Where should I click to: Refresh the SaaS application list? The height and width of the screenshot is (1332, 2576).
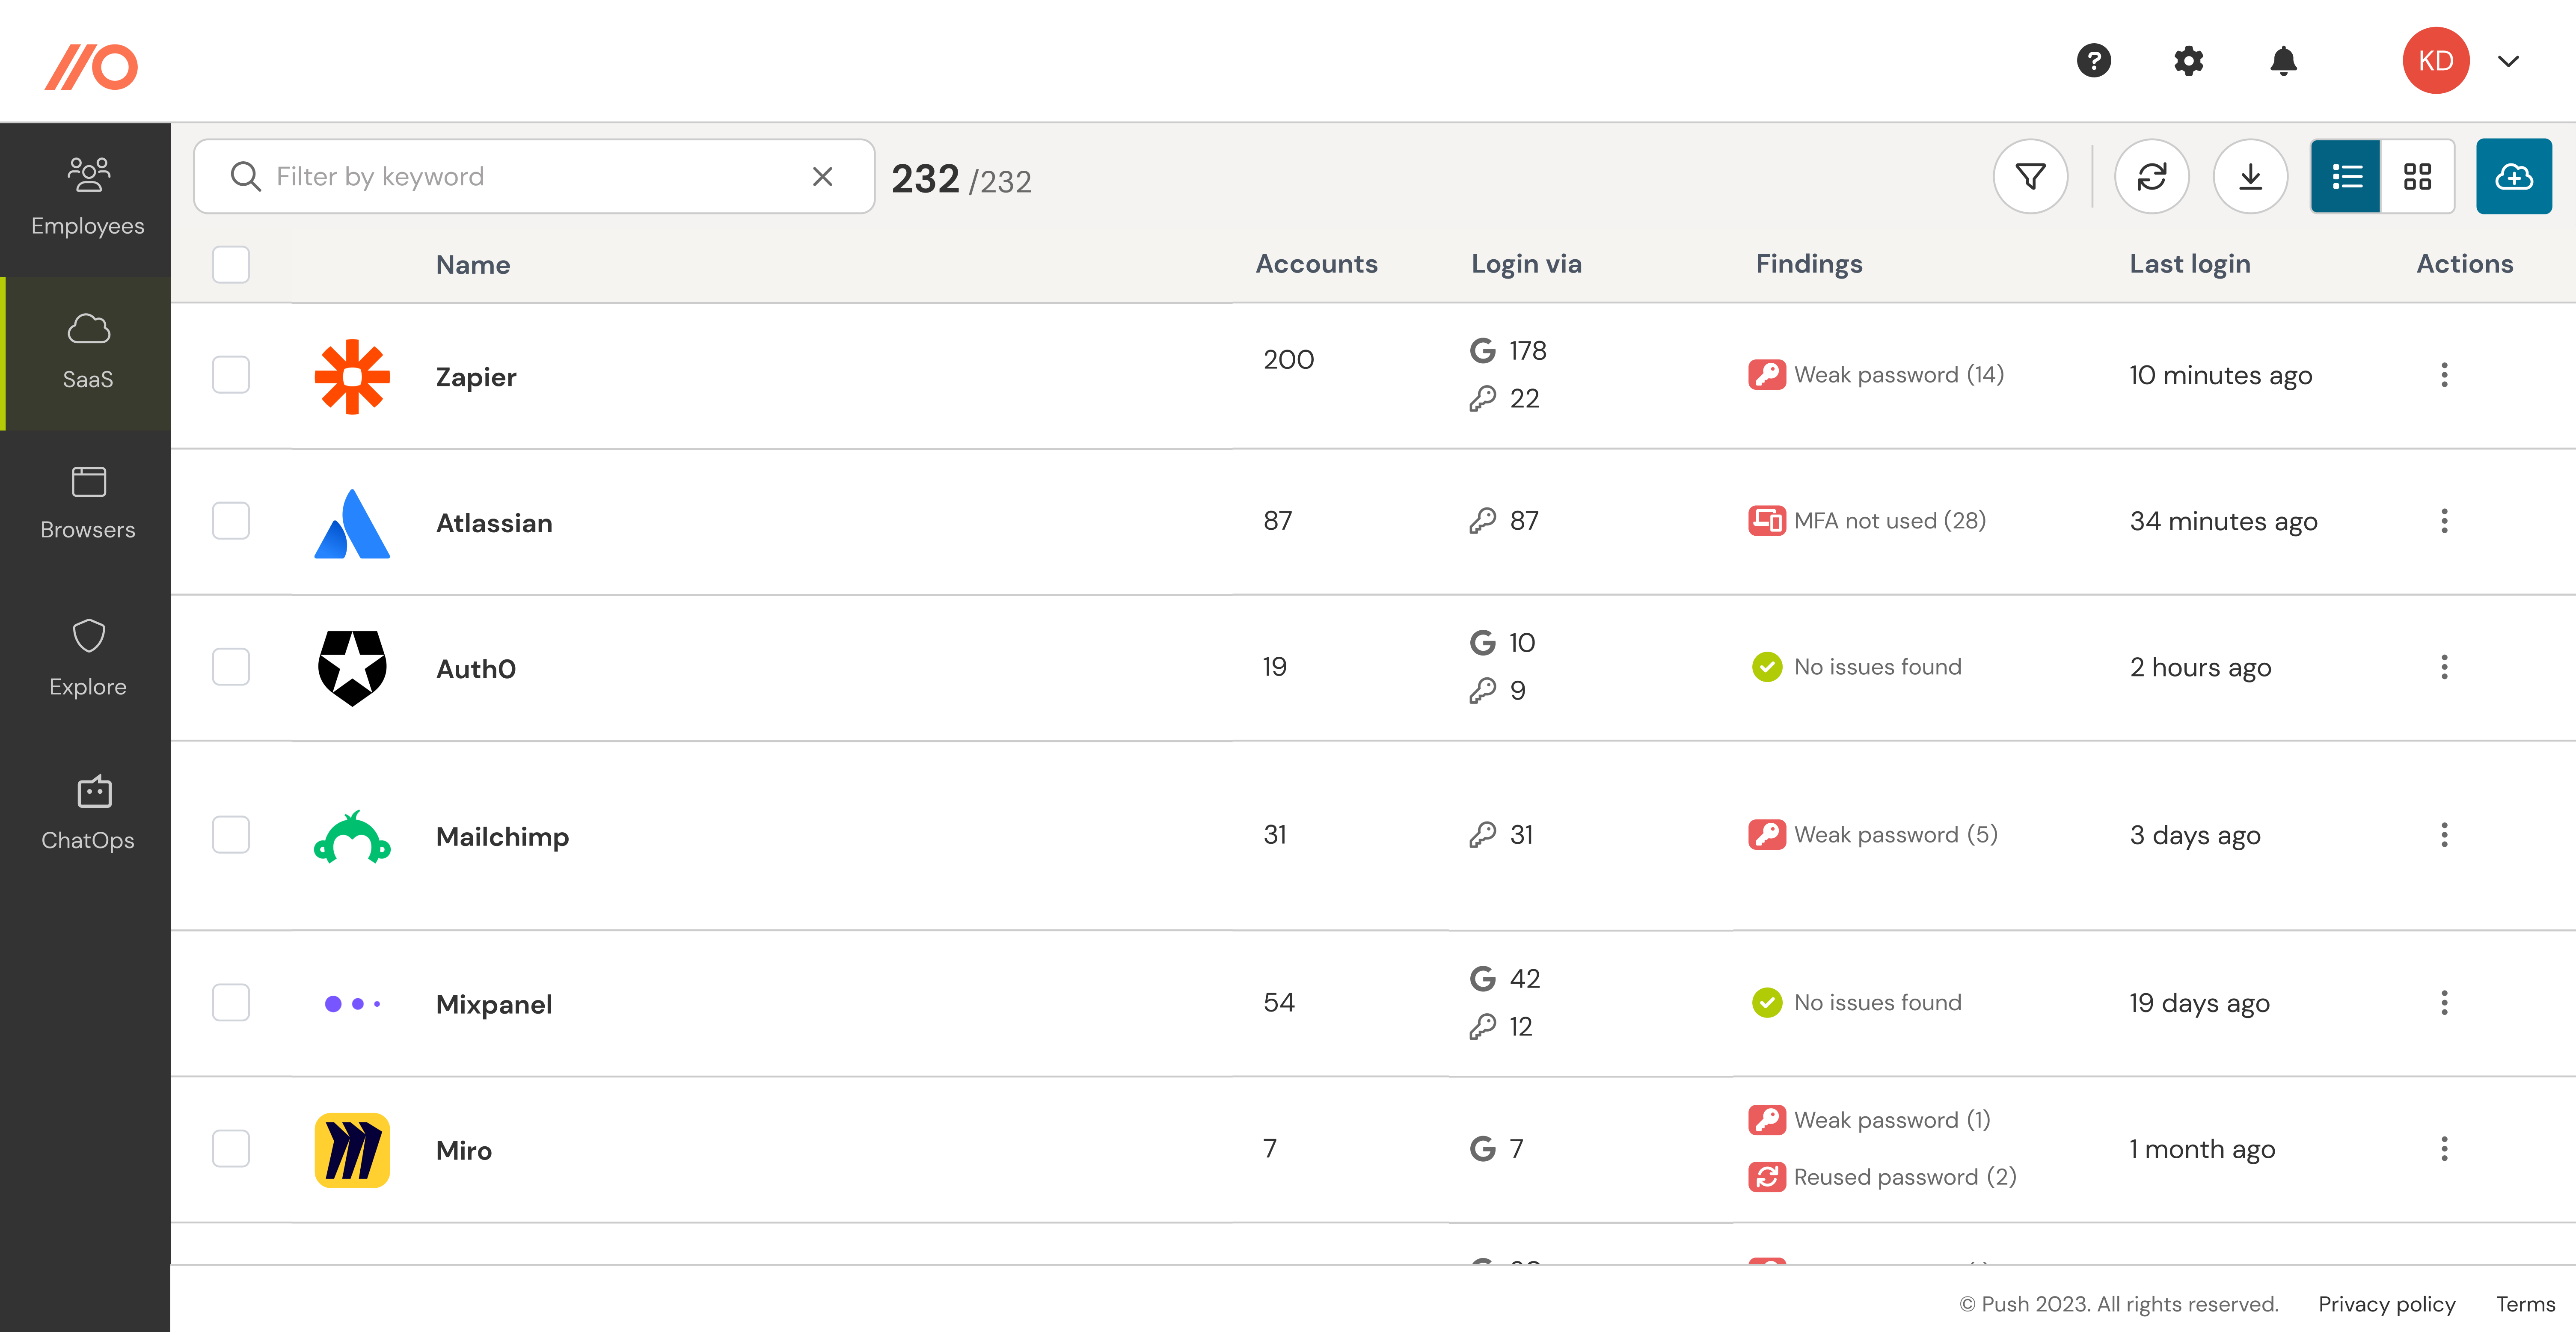click(2152, 176)
